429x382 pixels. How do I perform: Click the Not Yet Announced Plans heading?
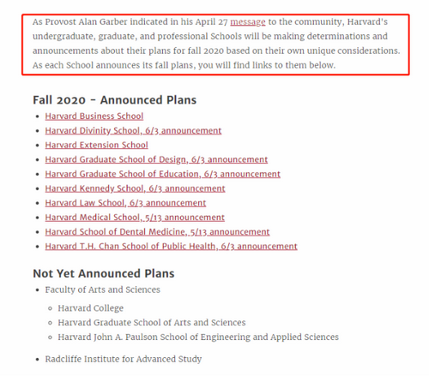pyautogui.click(x=104, y=273)
